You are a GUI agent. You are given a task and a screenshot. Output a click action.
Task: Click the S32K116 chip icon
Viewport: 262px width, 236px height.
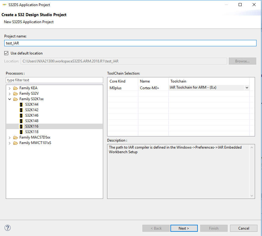tap(21, 126)
